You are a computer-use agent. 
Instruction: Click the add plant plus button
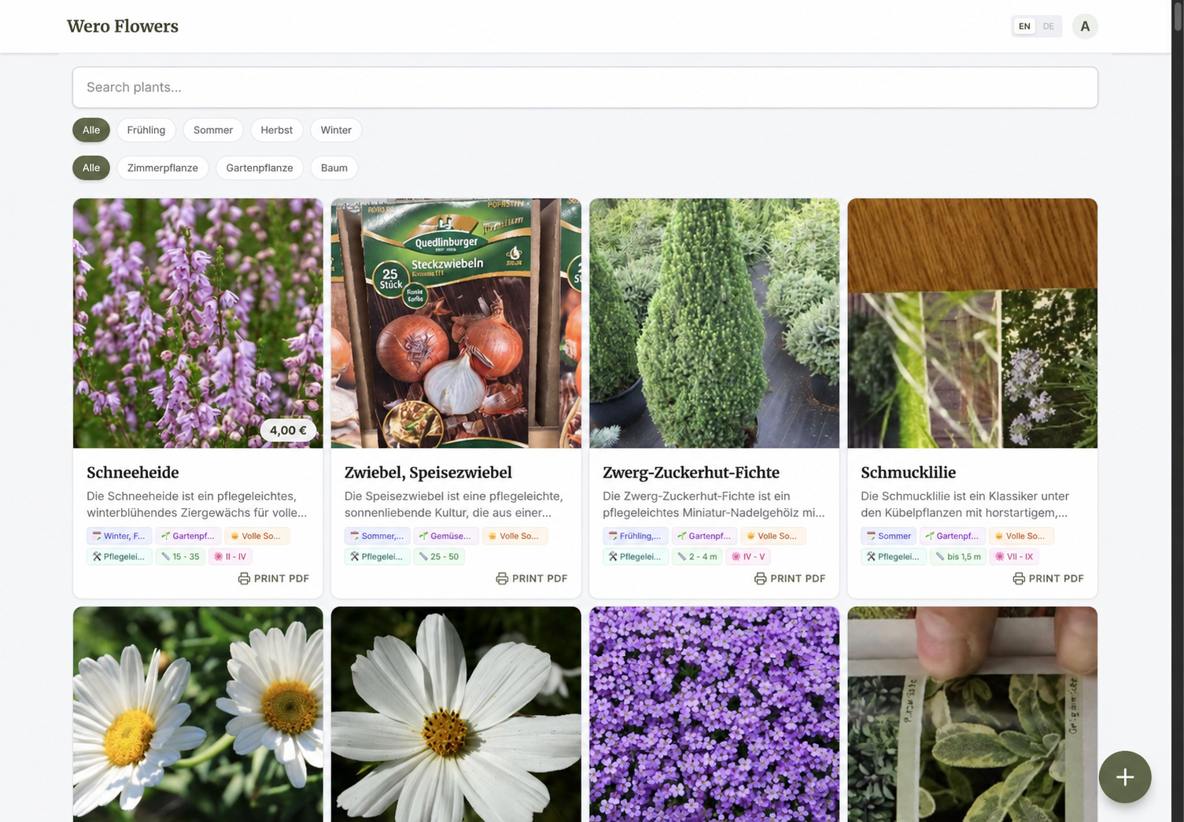click(1125, 777)
